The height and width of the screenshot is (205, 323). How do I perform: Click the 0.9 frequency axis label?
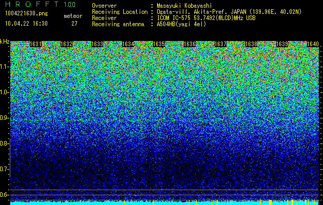tap(4, 118)
